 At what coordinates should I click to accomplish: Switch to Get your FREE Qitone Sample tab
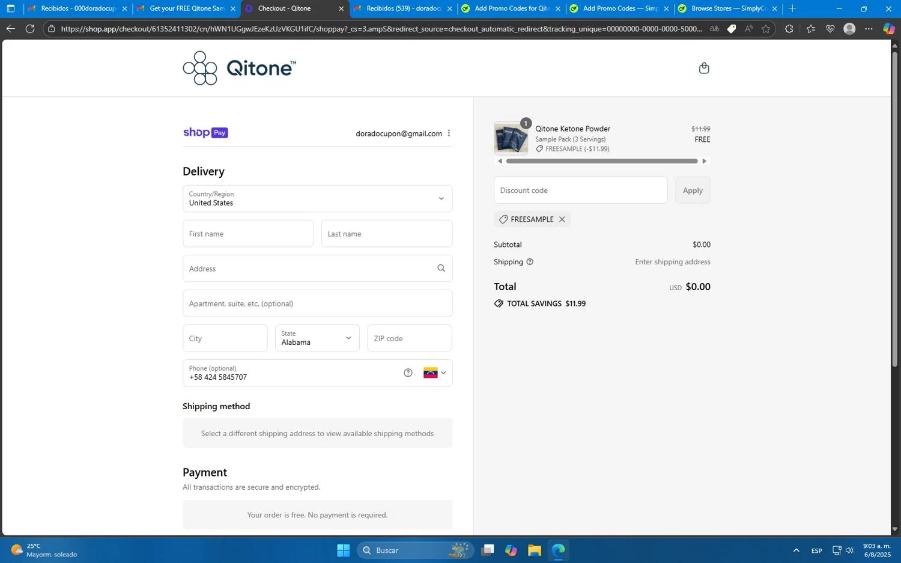coord(186,8)
